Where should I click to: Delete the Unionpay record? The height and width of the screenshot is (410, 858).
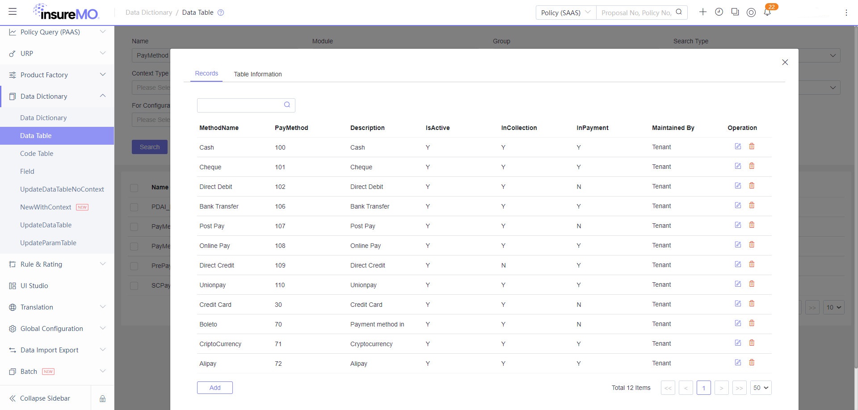(x=752, y=284)
